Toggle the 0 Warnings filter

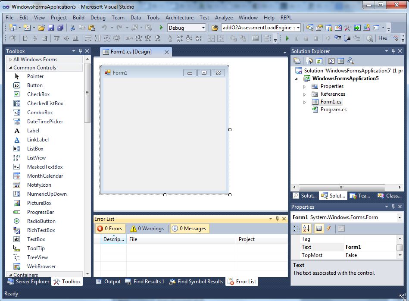147,229
